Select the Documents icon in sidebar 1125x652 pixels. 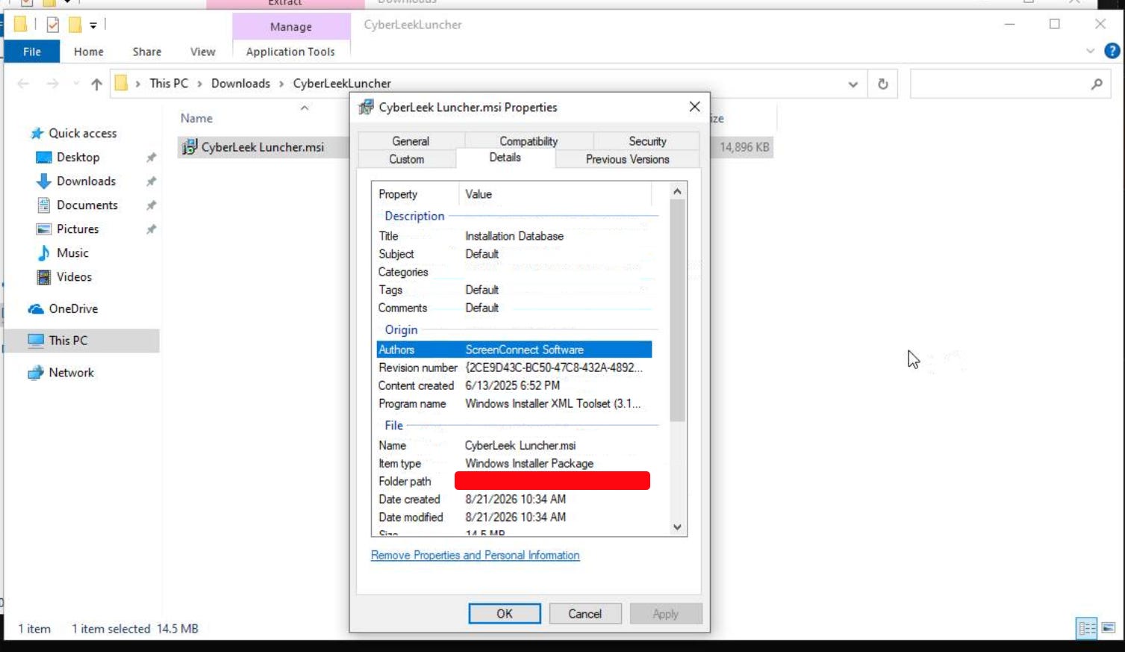tap(44, 205)
